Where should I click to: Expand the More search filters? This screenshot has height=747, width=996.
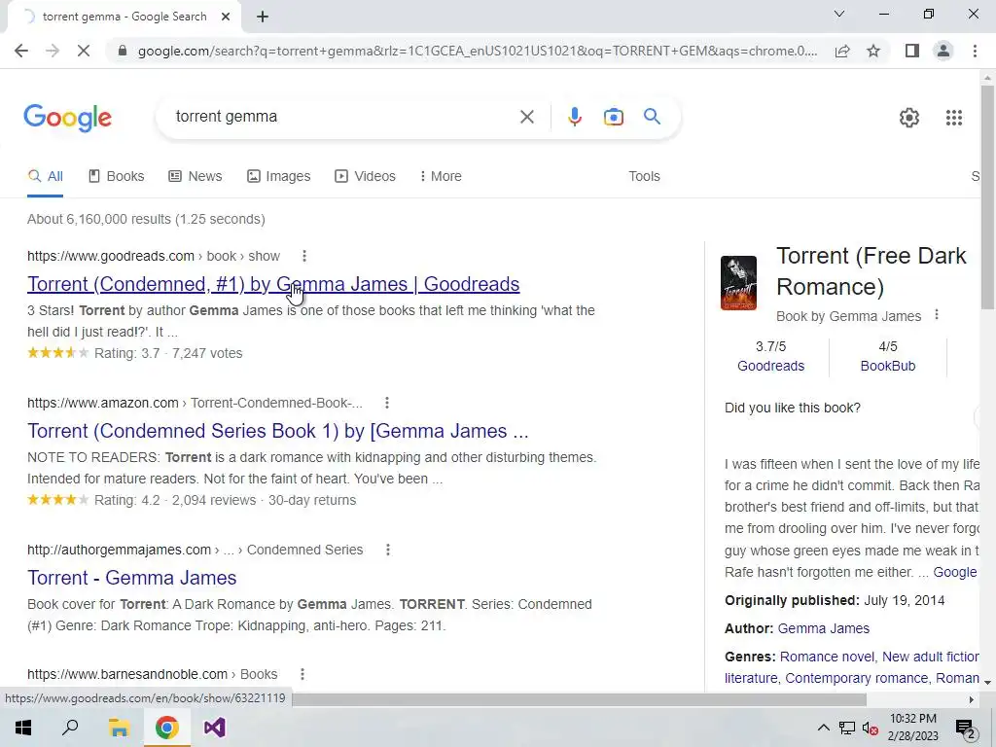(441, 177)
